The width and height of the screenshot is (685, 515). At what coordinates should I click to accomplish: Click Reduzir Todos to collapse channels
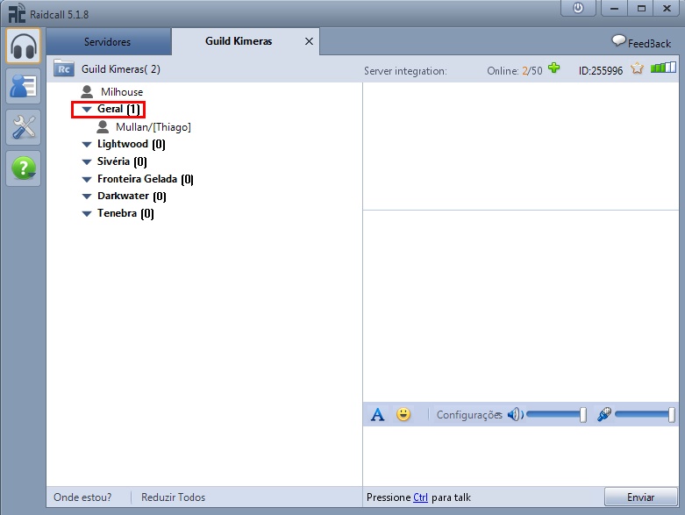[173, 497]
